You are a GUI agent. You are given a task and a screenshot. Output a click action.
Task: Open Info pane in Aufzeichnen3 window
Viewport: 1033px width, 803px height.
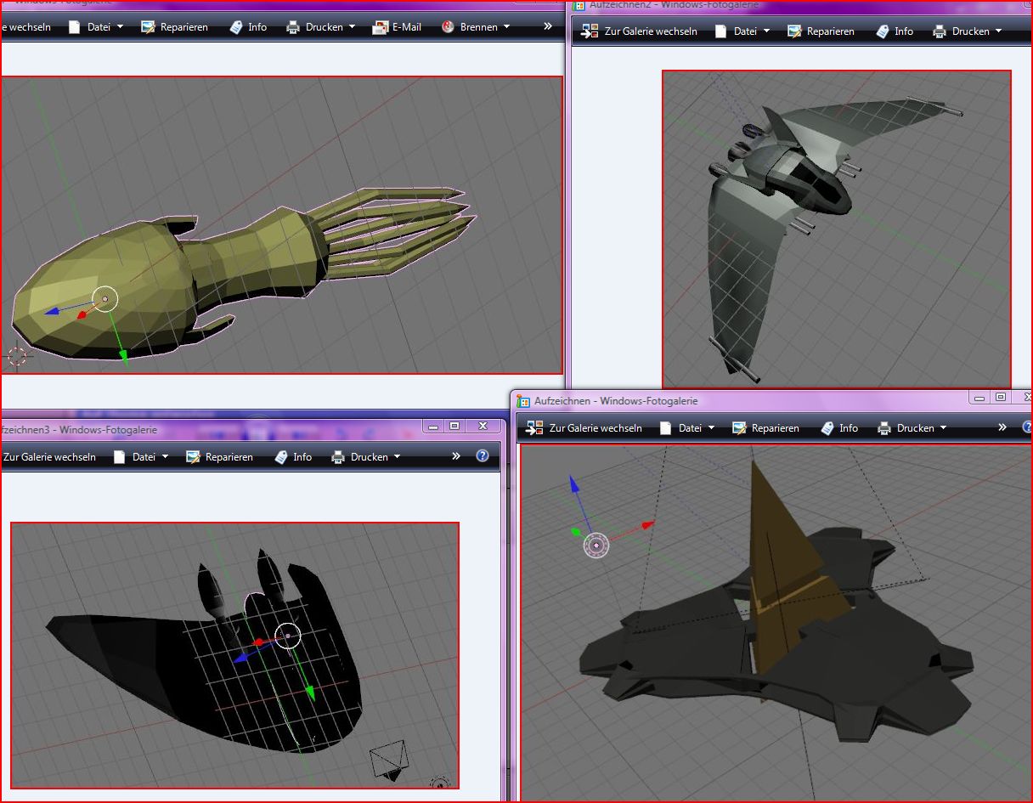292,457
